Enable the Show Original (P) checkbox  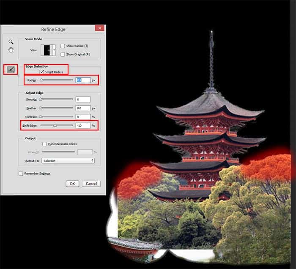[x=63, y=54]
